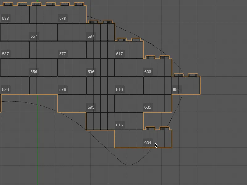247x185 pixels.
Task: Click the brick labeled 557
Action: click(35, 36)
